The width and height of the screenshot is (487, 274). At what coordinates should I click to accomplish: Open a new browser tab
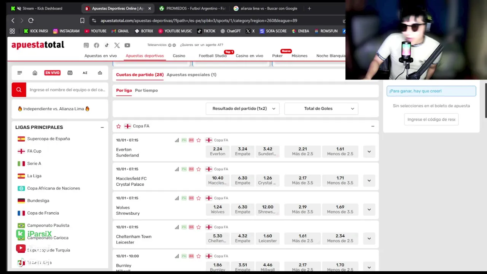coord(309,8)
